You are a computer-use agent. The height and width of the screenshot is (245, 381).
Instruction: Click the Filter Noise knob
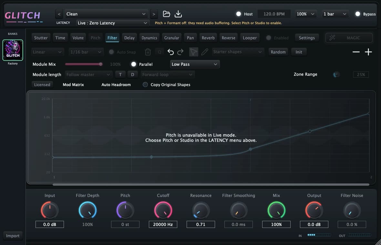click(x=352, y=210)
